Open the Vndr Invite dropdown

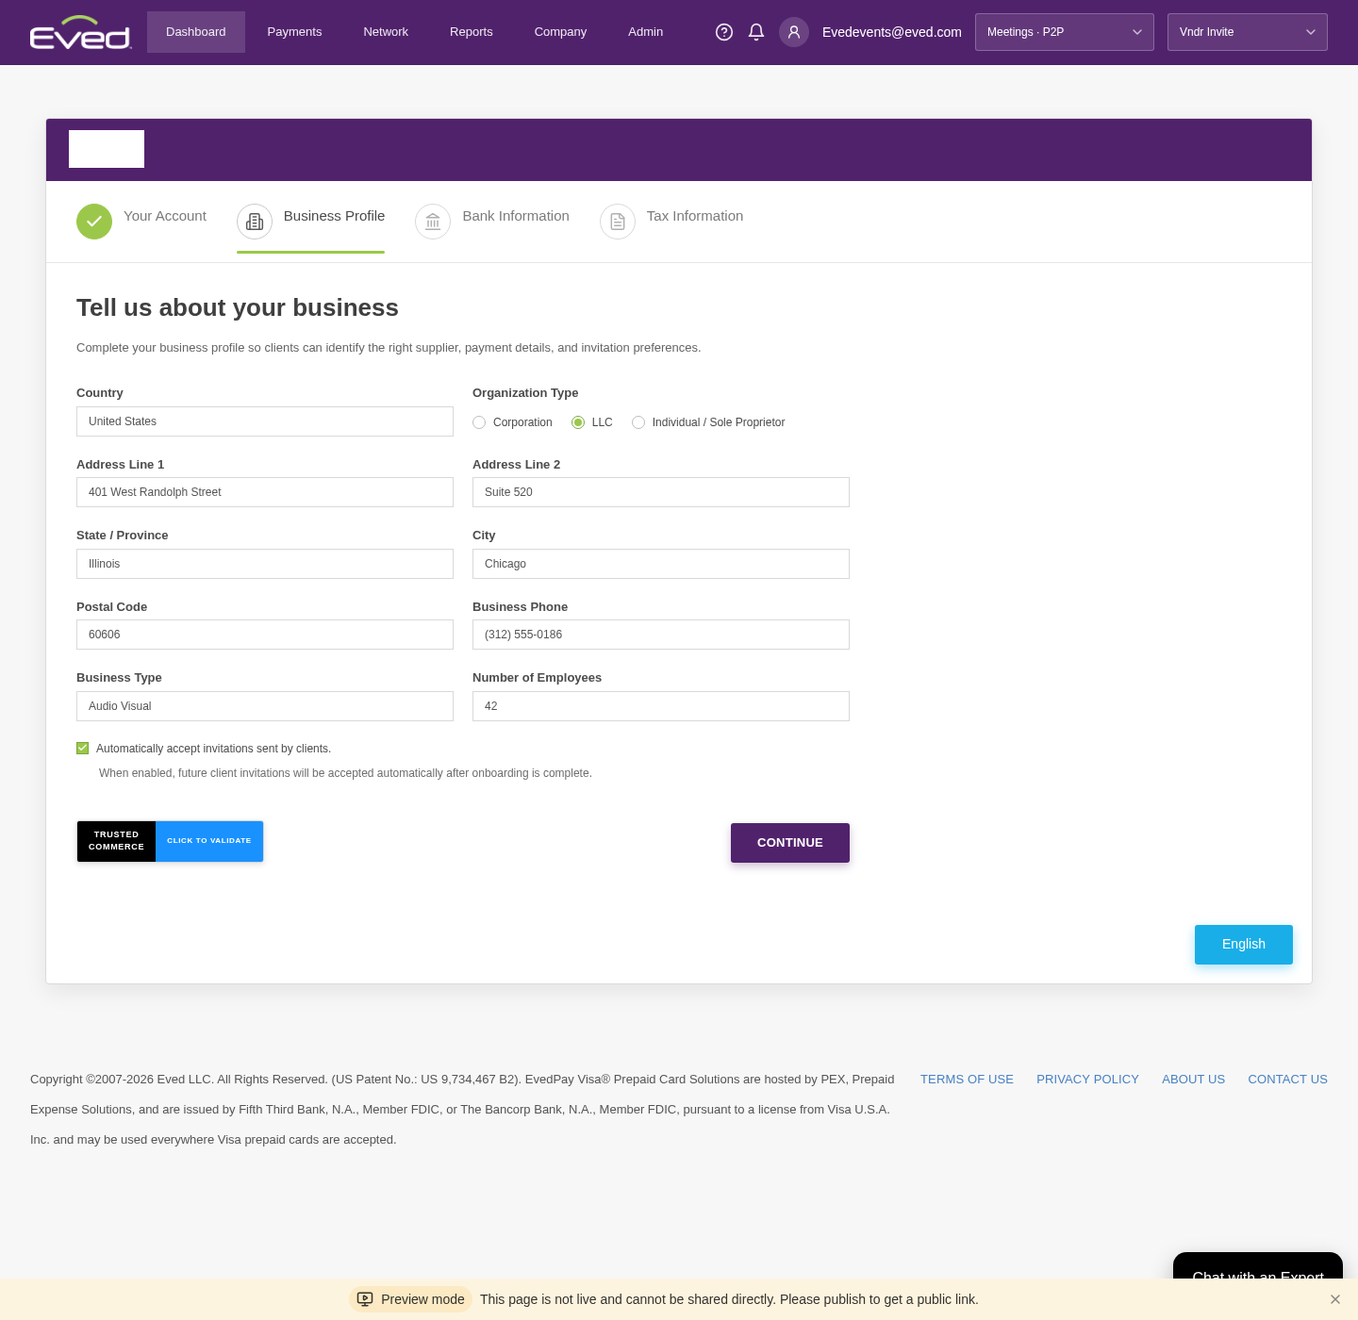(x=1248, y=32)
